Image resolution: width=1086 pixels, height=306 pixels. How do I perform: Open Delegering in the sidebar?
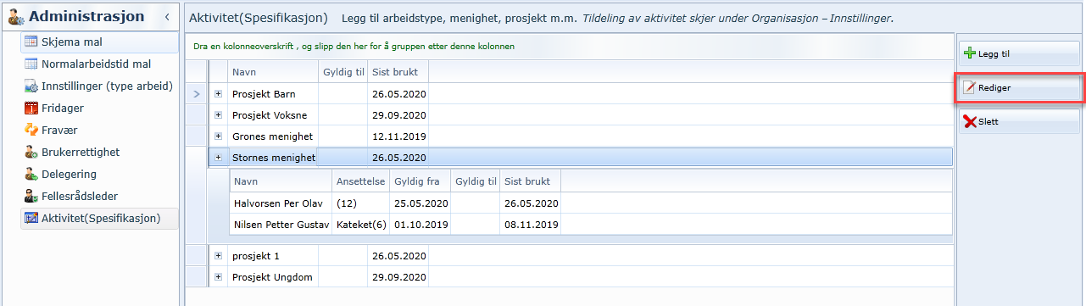click(99, 174)
